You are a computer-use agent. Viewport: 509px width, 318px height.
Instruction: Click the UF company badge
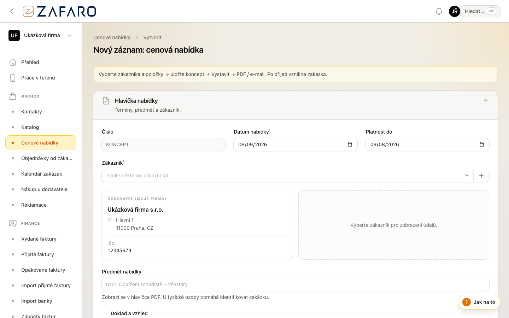[x=14, y=35]
